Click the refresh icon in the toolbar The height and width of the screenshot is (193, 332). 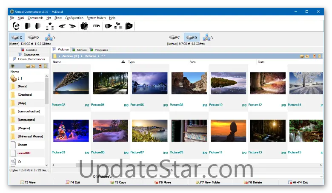click(16, 26)
